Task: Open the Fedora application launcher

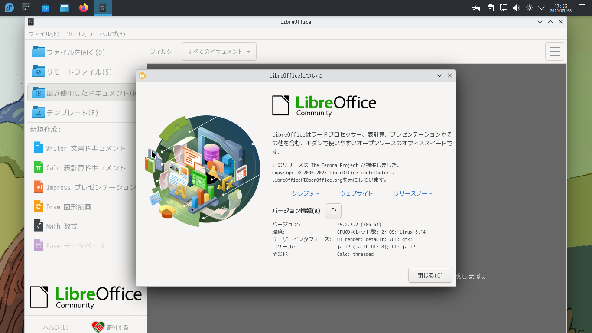Action: 9,8
